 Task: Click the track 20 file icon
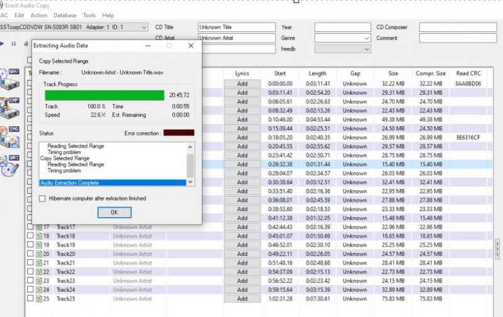(x=38, y=254)
